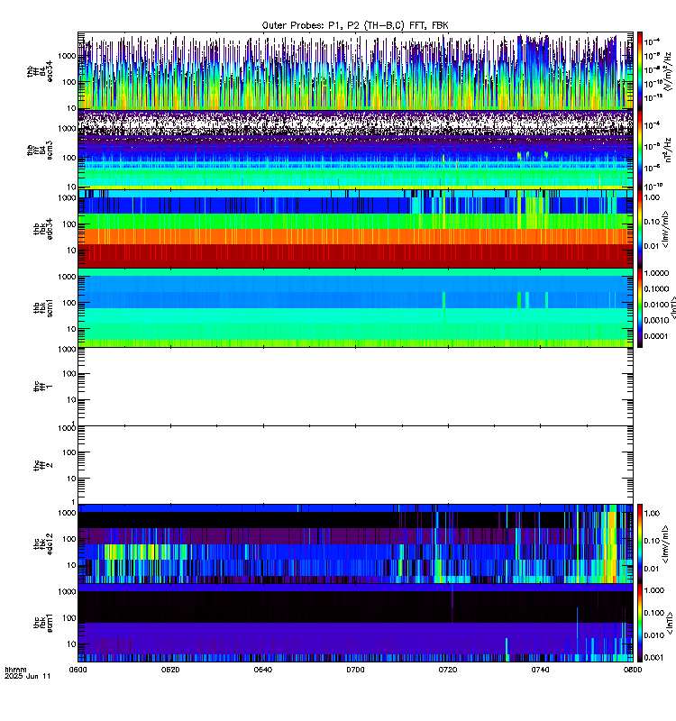Click the "nT²/Hz" color bar unit label

click(668, 151)
